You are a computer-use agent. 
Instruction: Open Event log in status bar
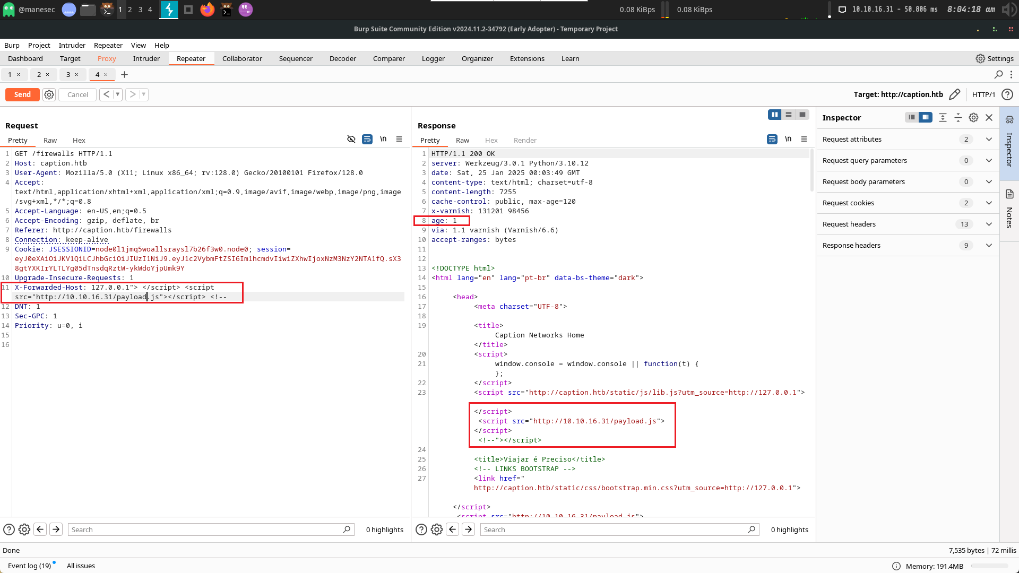point(30,566)
